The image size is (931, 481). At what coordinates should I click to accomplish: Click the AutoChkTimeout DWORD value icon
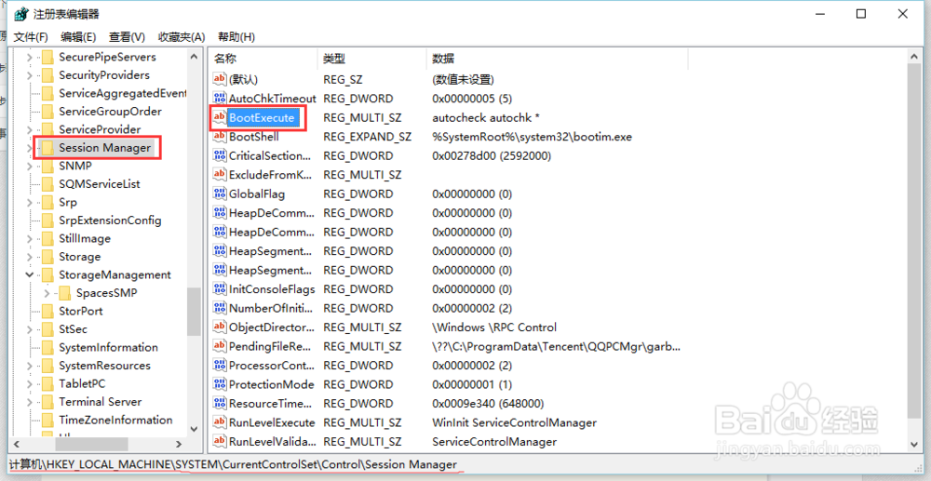coord(220,99)
